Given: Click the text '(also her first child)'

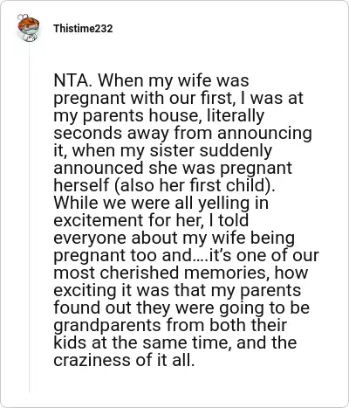Looking at the screenshot, I should coord(195,185).
